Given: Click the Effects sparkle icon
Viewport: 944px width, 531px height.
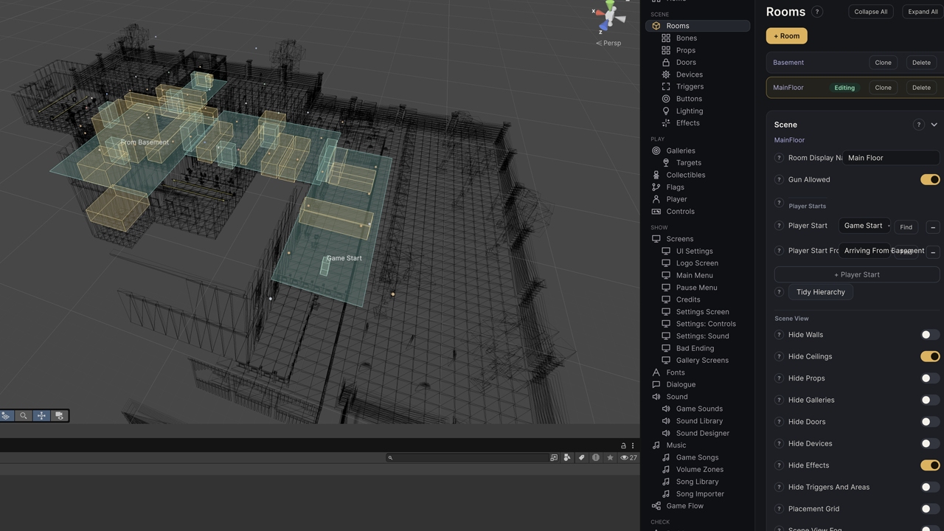Looking at the screenshot, I should [x=666, y=123].
